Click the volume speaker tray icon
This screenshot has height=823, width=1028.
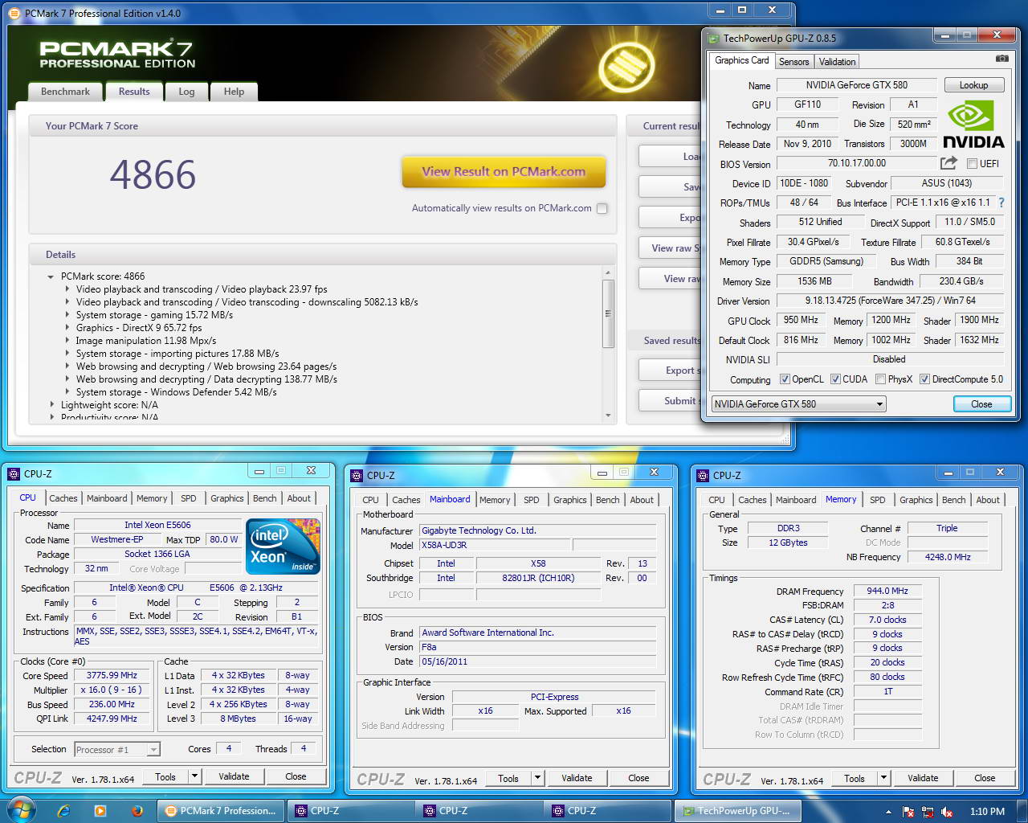[x=947, y=812]
